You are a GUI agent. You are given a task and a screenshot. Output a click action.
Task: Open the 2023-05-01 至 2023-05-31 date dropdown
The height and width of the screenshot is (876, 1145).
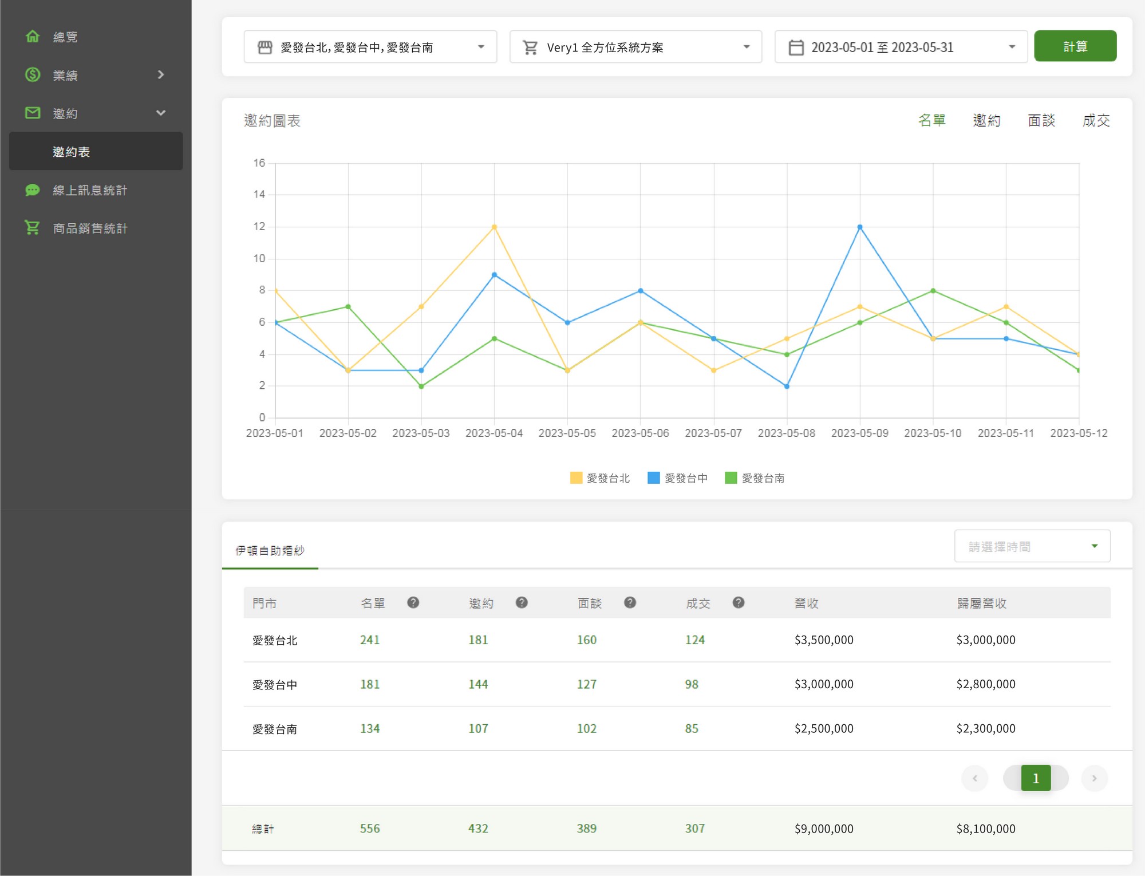click(x=901, y=47)
